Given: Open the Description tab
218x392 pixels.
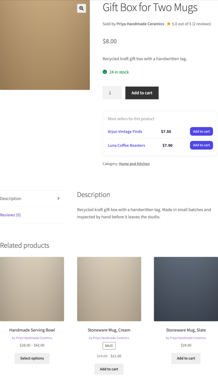Looking at the screenshot, I should (x=32, y=199).
